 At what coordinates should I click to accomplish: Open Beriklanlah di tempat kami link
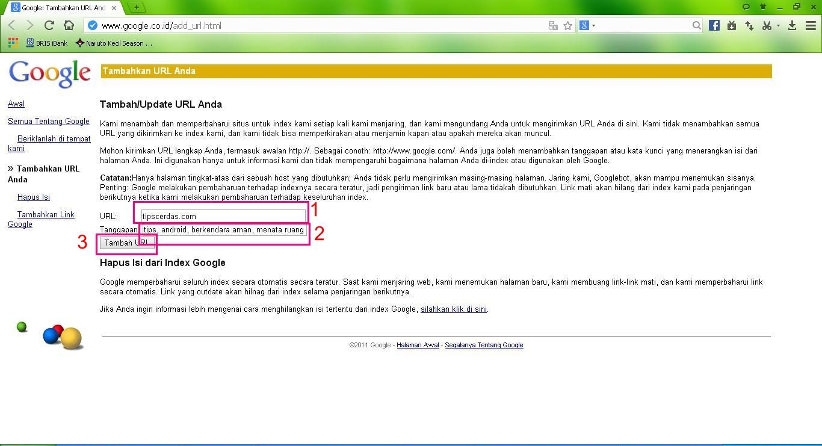[x=49, y=143]
